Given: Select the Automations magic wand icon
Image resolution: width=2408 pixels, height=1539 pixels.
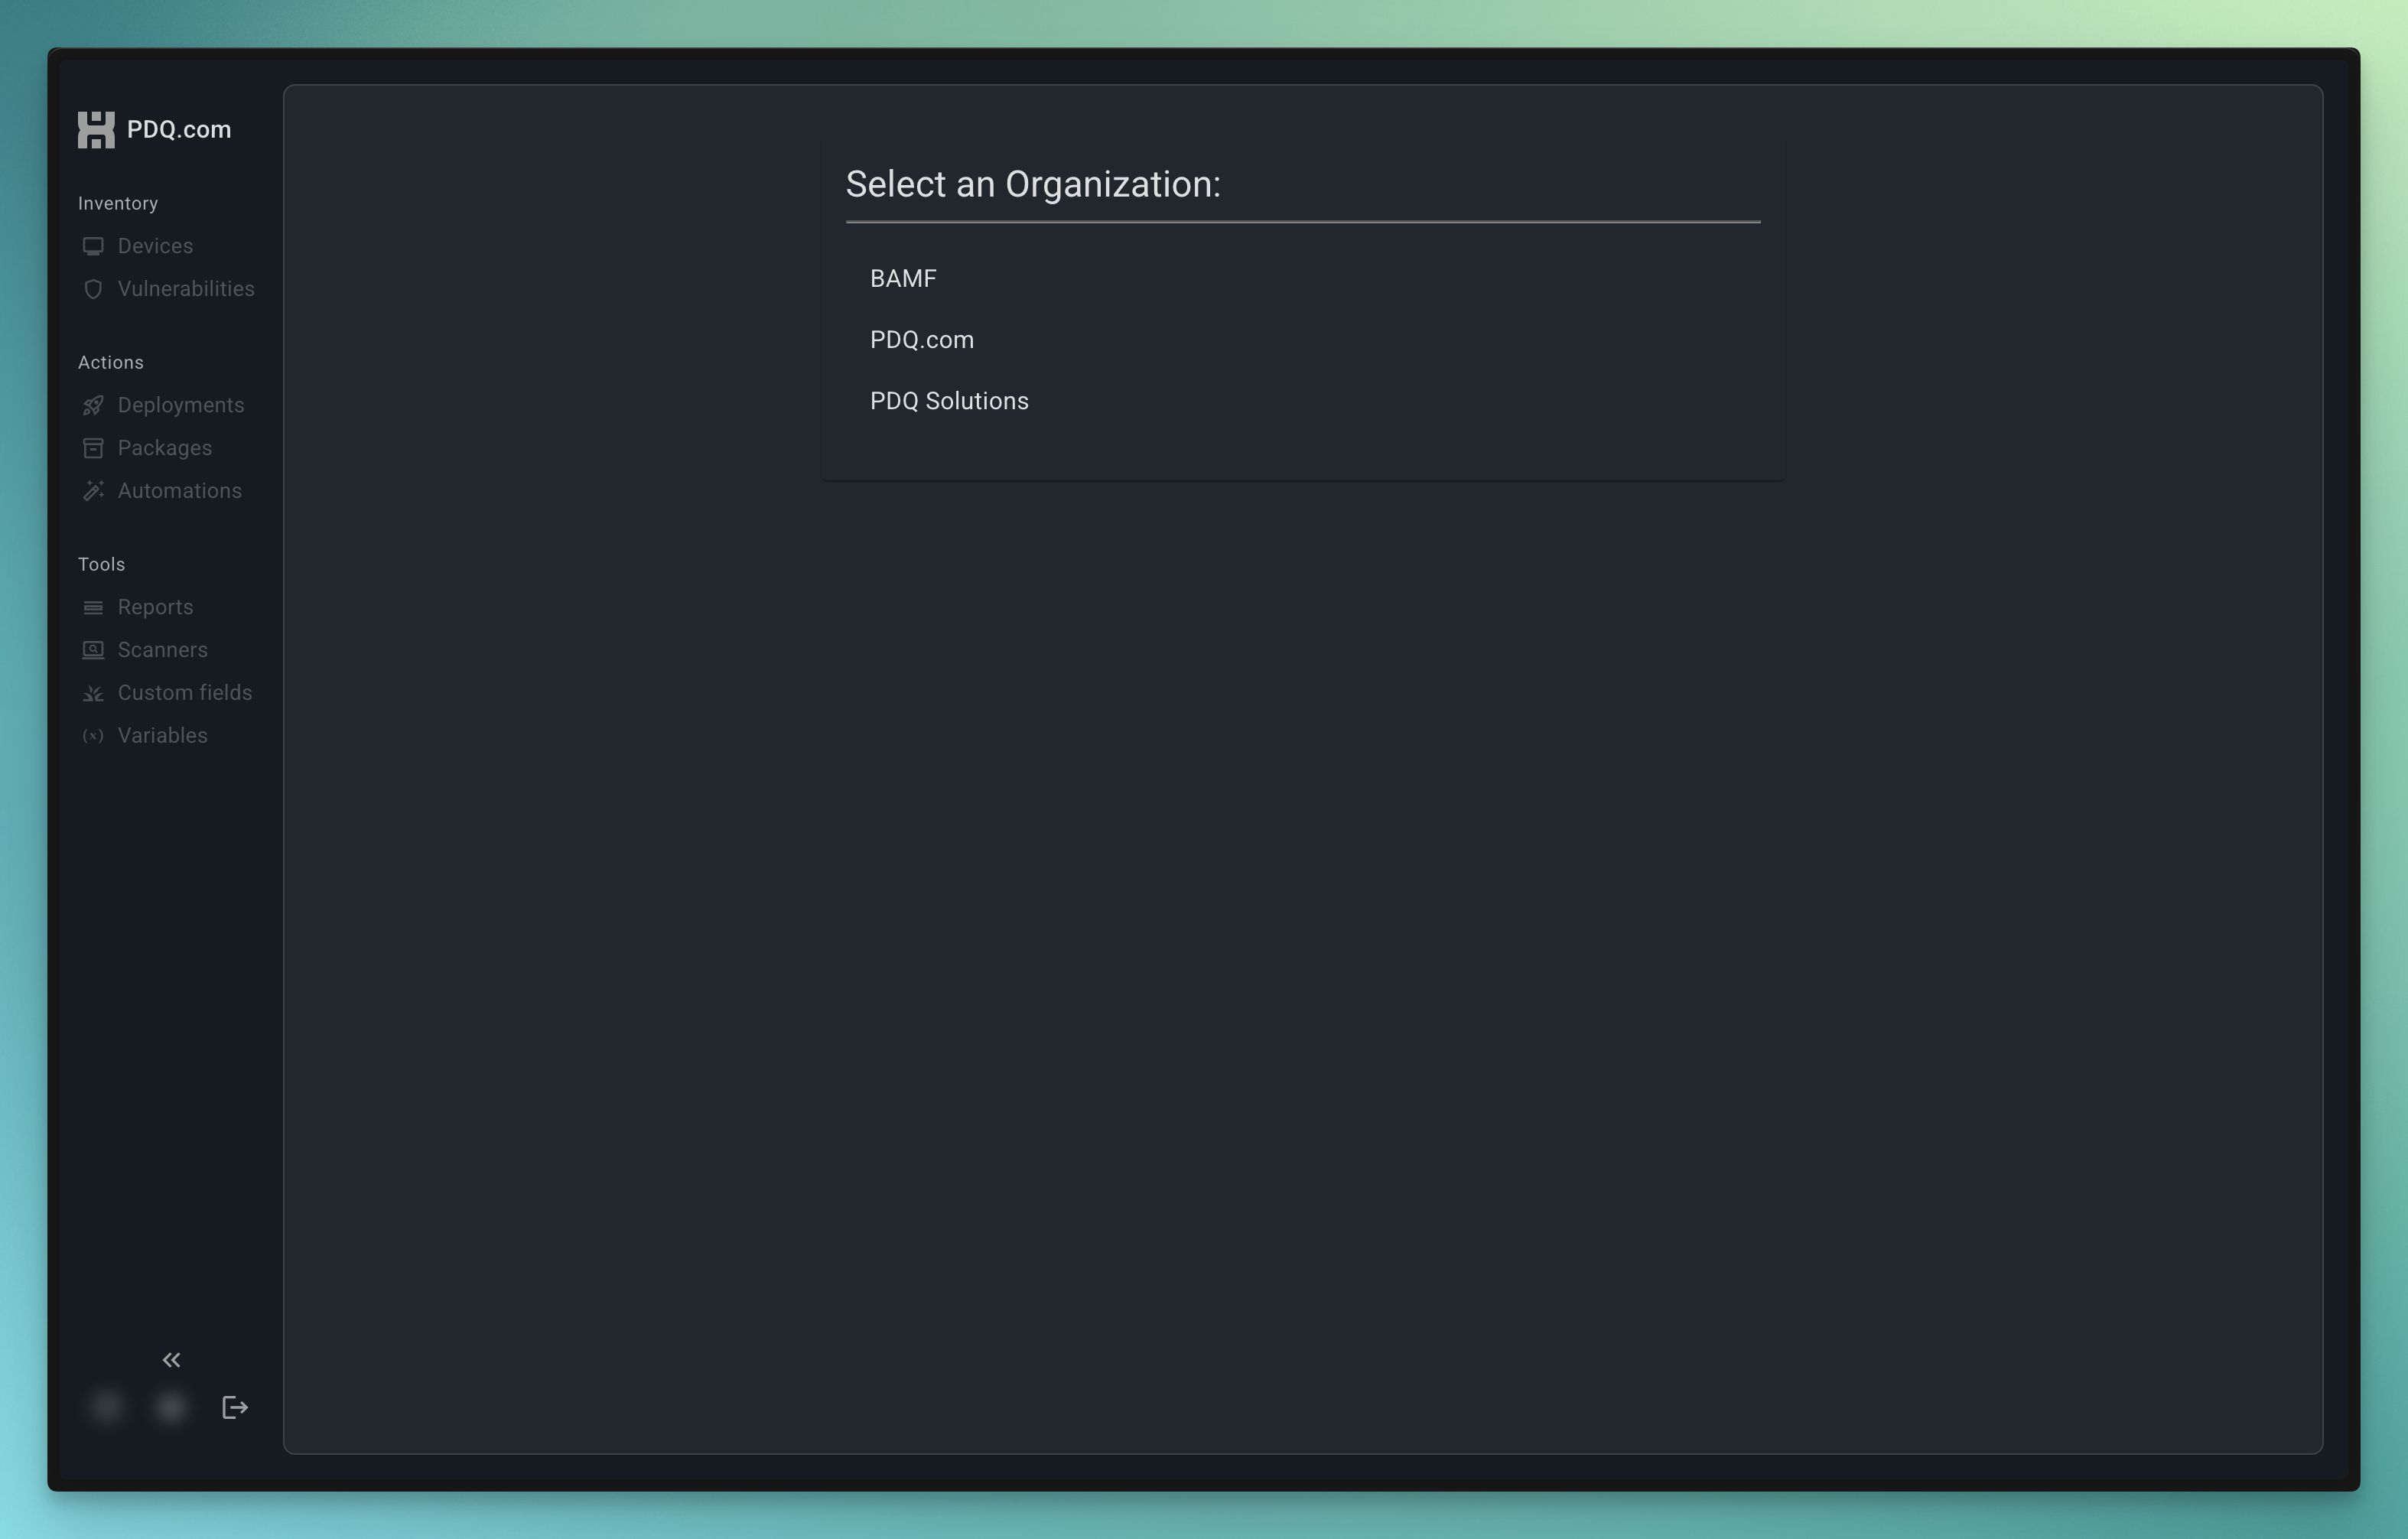Looking at the screenshot, I should pyautogui.click(x=93, y=491).
